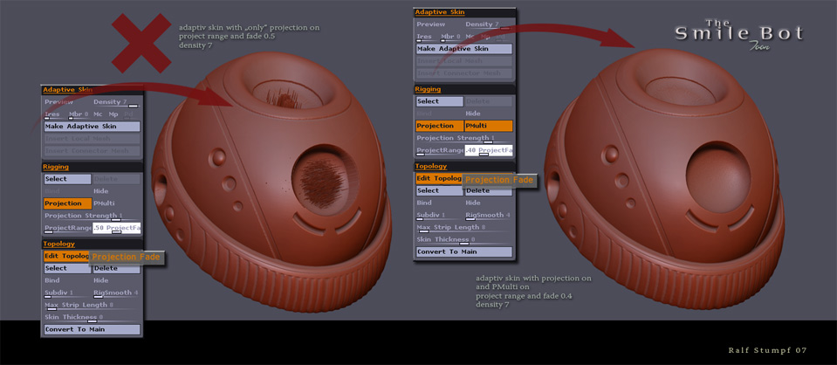Toggle Mc in the left Adaptive Skin panel

click(x=99, y=114)
